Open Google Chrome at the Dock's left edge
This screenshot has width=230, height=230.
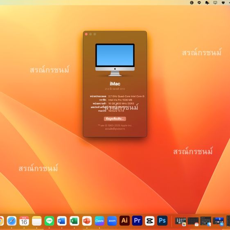click(2, 221)
